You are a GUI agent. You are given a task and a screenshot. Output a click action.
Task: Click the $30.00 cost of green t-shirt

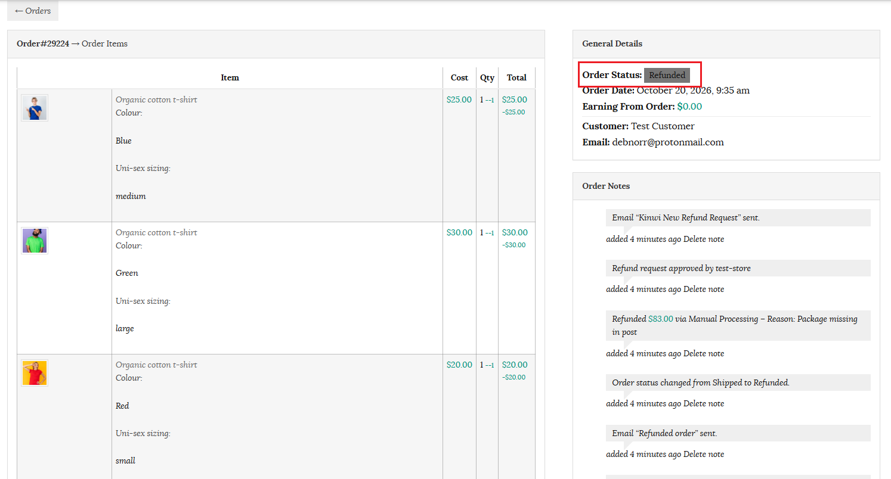pos(459,232)
